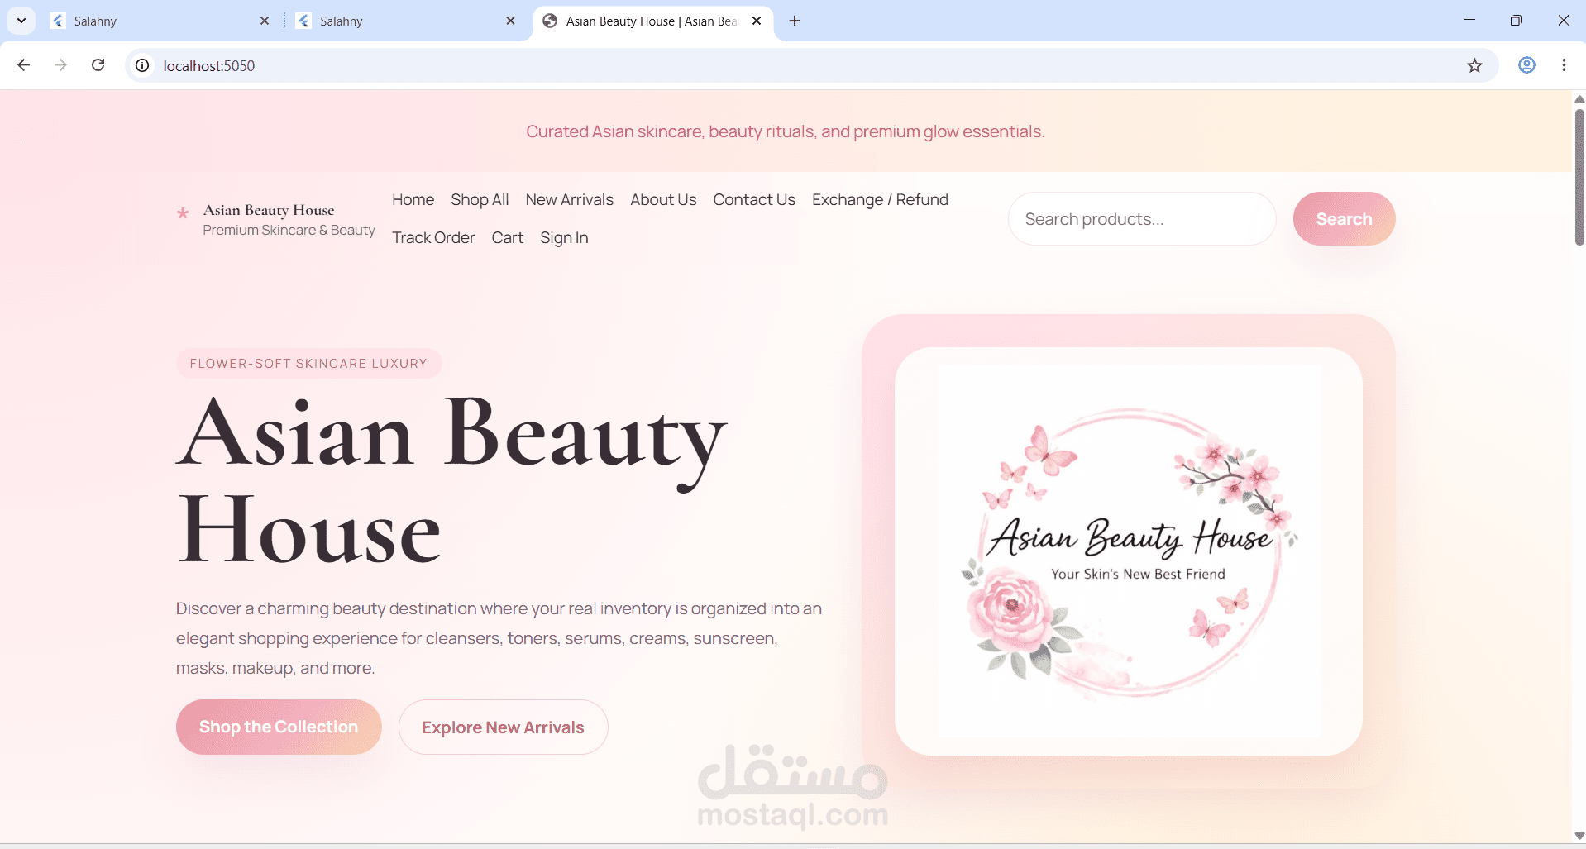Reload the page with refresh icon

(x=98, y=65)
